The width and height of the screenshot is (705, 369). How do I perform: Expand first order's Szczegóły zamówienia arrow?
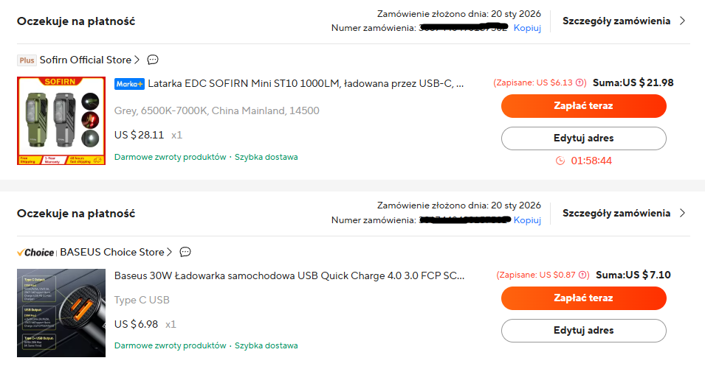click(682, 21)
